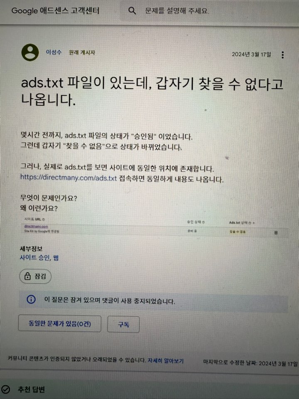
Task: Click the checkmark icon beside 추천 답변
Action: click(x=5, y=389)
